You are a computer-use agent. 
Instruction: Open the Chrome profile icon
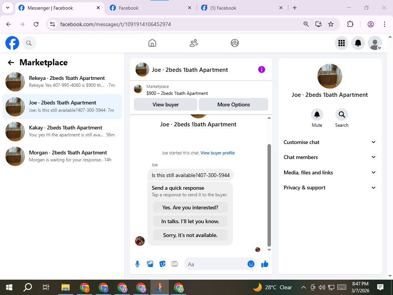tap(371, 24)
